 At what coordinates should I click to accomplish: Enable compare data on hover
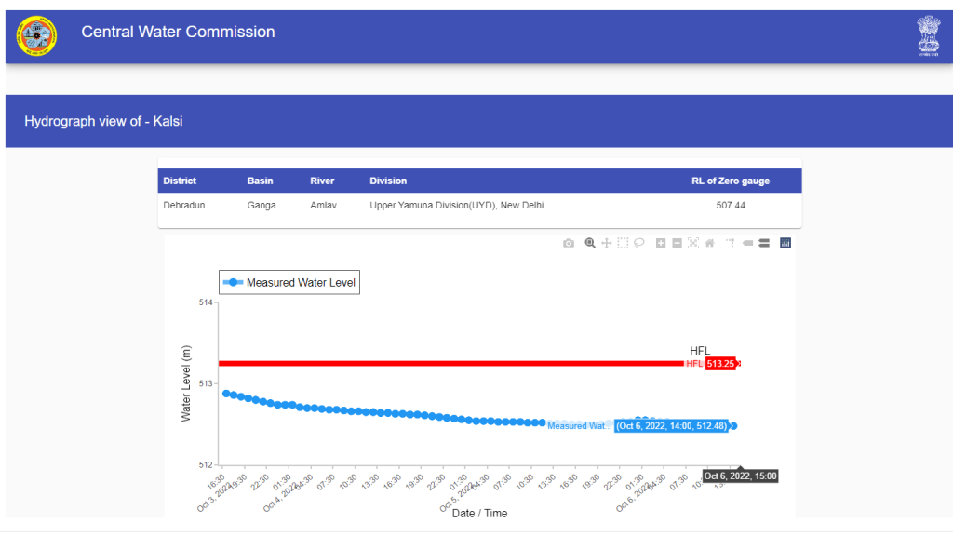click(763, 243)
